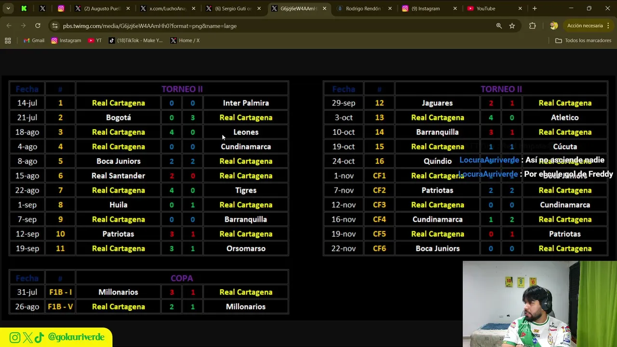This screenshot has height=347, width=617.
Task: Go forward one page
Action: tap(23, 26)
